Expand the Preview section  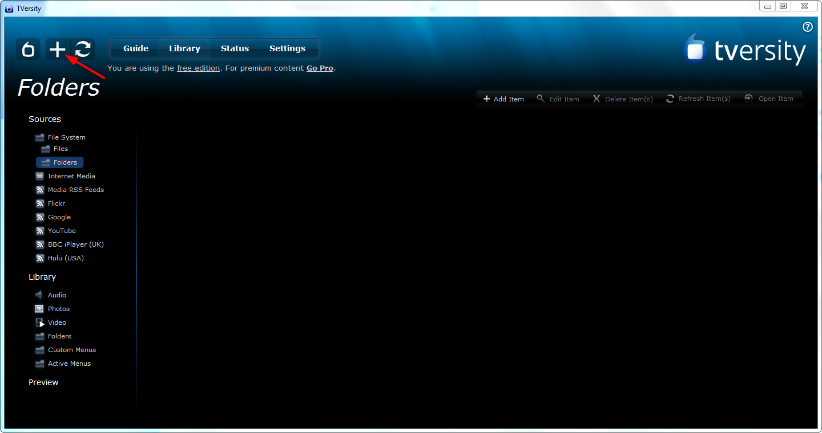pyautogui.click(x=43, y=382)
